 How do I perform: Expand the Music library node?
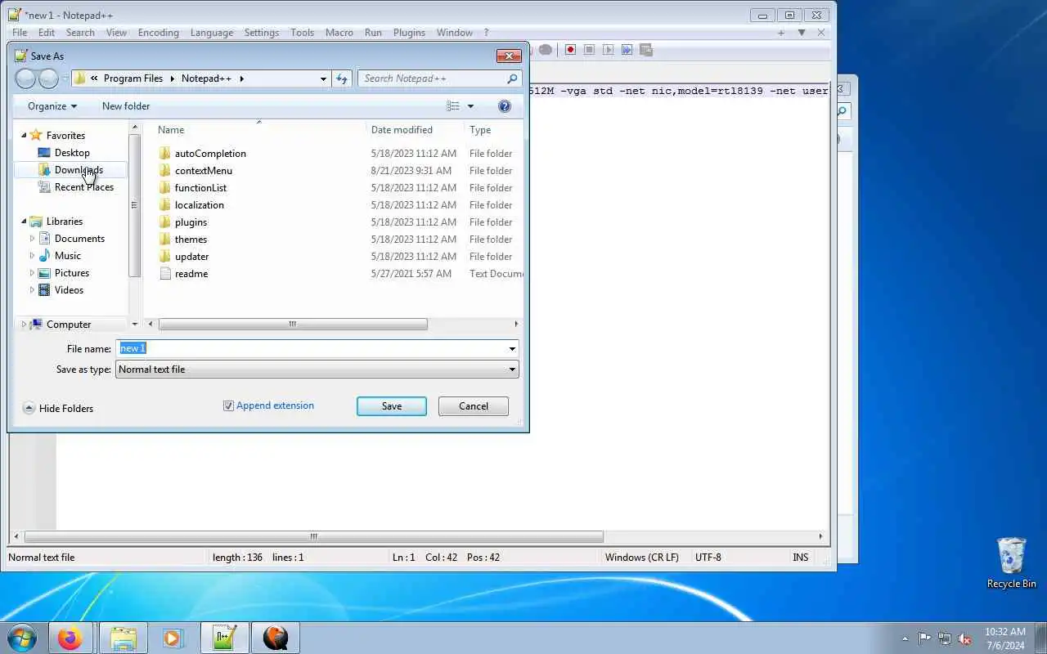click(x=32, y=256)
